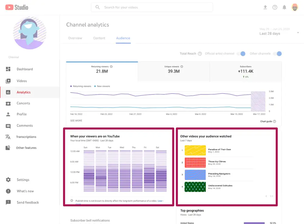Select the Audience tab

[123, 38]
